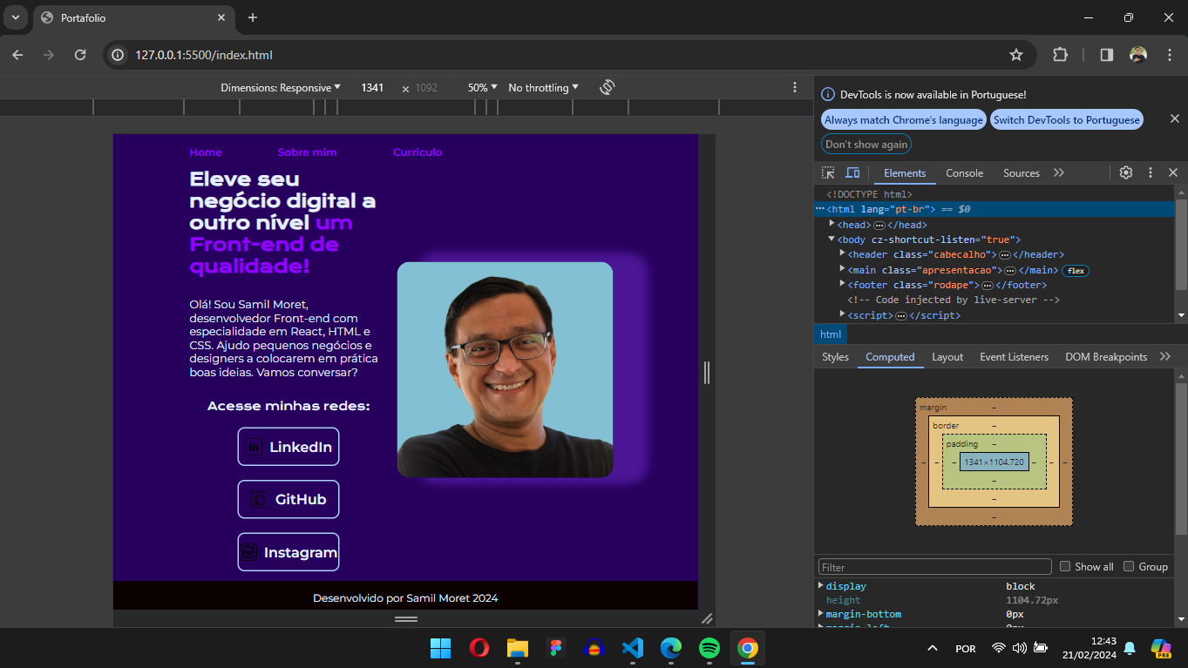This screenshot has height=668, width=1188.
Task: Reload the page
Action: (80, 55)
